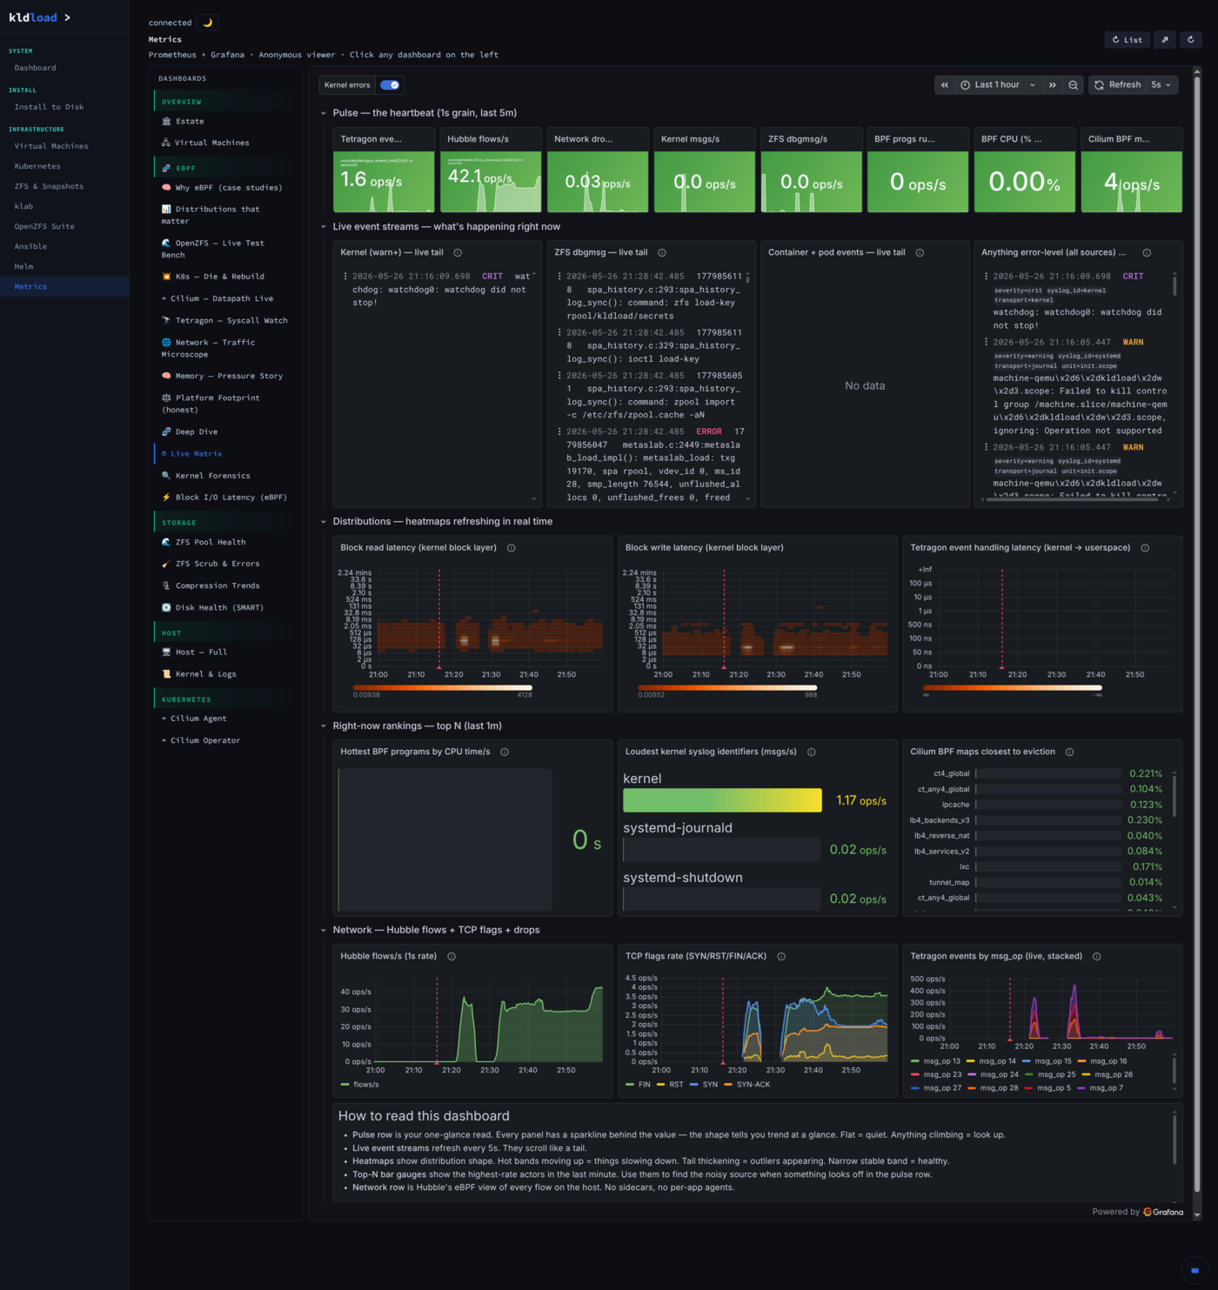Screen dimensions: 1218x1290
Task: Click Tetragon latency heatmap color scale
Action: click(1013, 687)
